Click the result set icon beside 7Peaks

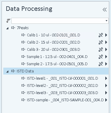13,28
